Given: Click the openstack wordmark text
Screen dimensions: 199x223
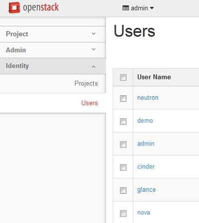Looking at the screenshot, I should (x=41, y=7).
